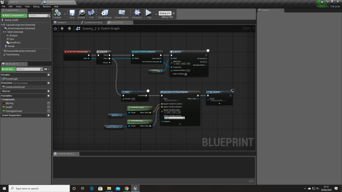The width and height of the screenshot is (342, 192).
Task: Add a new event dispatcher with the plus icon
Action: pyautogui.click(x=48, y=115)
